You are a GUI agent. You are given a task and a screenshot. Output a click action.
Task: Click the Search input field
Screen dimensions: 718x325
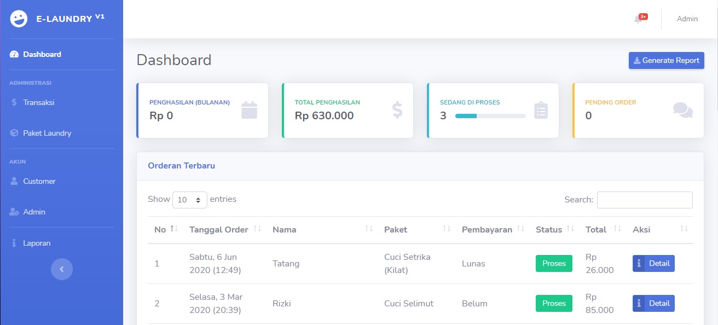pyautogui.click(x=645, y=200)
